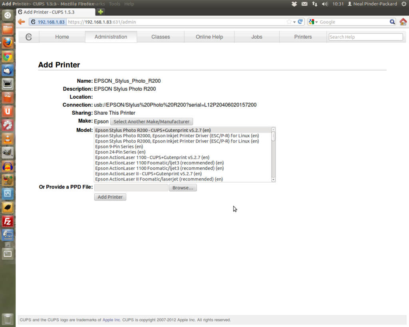Image resolution: width=409 pixels, height=327 pixels.
Task: Launch the black bird app icon in the dock
Action: coord(8,208)
